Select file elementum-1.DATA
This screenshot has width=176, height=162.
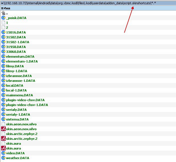tap(22, 61)
